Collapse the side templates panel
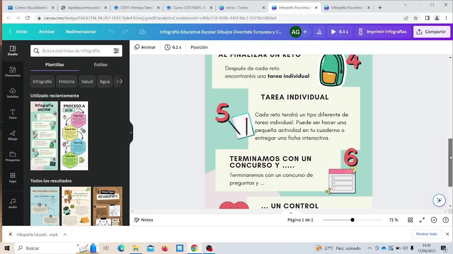Image resolution: width=453 pixels, height=254 pixels. (131, 133)
